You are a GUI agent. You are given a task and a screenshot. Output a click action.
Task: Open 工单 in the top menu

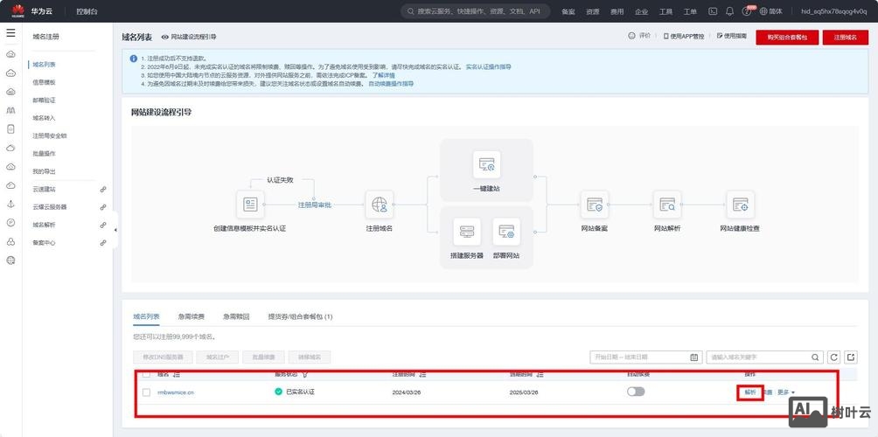pyautogui.click(x=690, y=11)
